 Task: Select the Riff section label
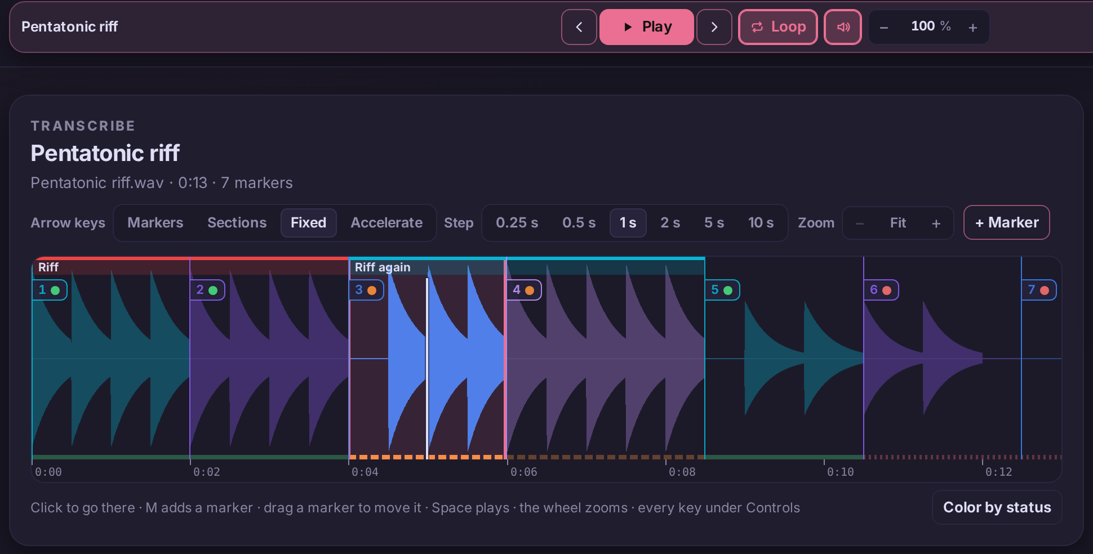[x=48, y=267]
